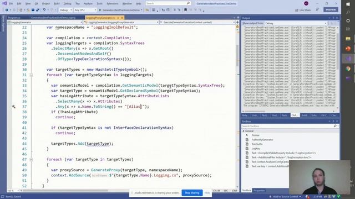Click the Search Toolbox input field

click(x=287, y=126)
